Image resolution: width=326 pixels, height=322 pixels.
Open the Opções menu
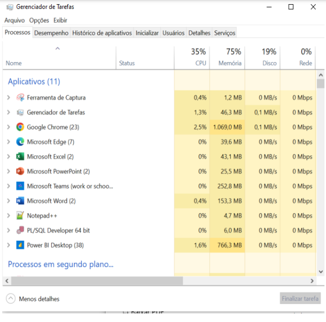[x=39, y=20]
